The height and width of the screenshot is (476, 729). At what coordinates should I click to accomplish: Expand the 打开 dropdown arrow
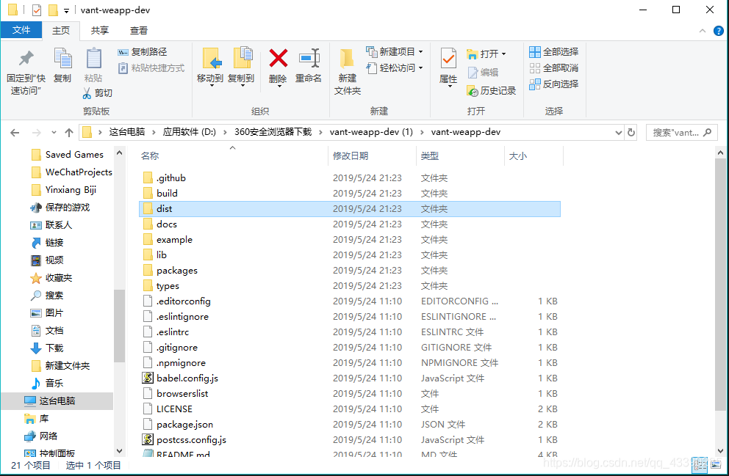pos(504,53)
